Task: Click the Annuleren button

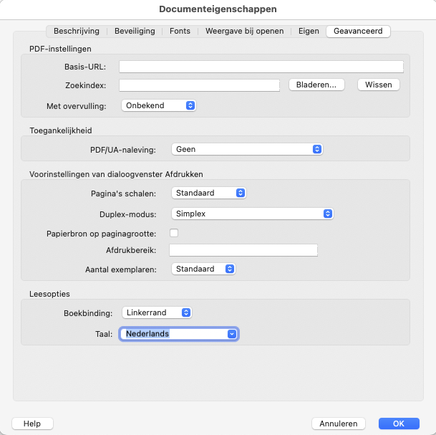Action: [339, 424]
